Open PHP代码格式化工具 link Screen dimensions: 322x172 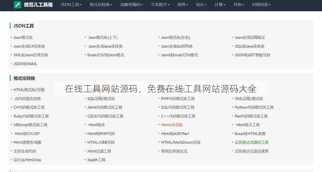point(178,99)
